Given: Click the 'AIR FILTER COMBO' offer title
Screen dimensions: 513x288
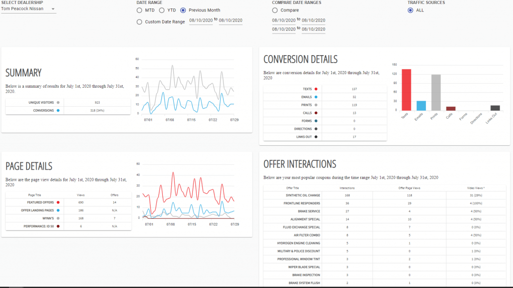Looking at the screenshot, I should pyautogui.click(x=307, y=235).
